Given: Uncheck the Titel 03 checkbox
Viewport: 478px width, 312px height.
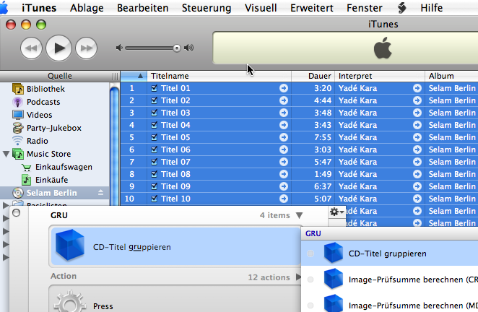Looking at the screenshot, I should click(155, 113).
